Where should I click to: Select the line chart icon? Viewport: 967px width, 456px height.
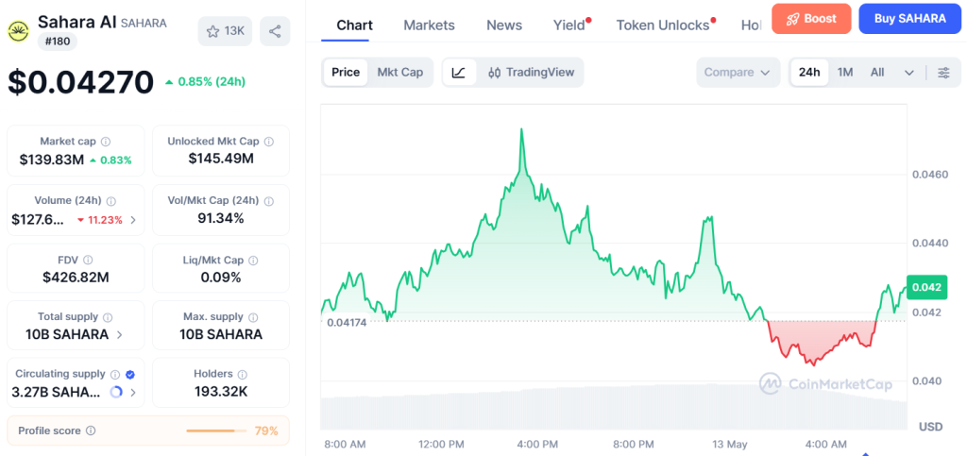pos(458,73)
